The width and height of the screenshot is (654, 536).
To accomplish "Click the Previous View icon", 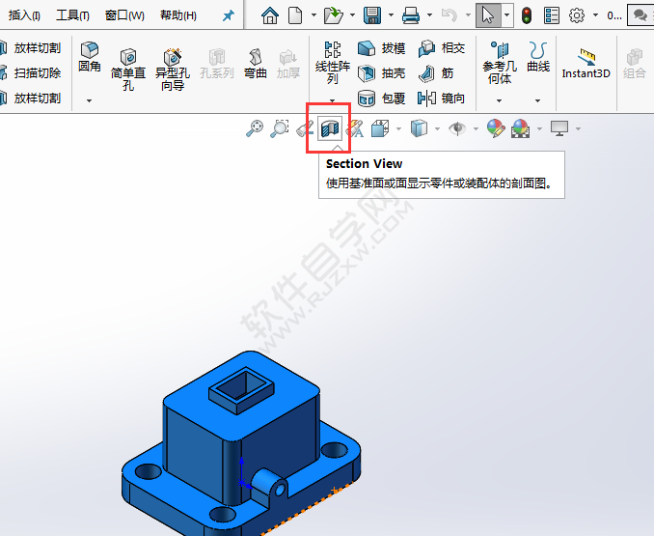I will click(x=305, y=128).
